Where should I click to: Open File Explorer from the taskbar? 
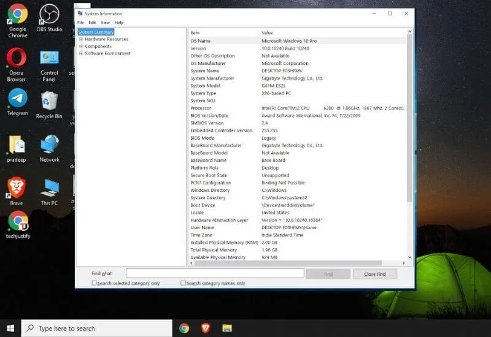coord(227,328)
